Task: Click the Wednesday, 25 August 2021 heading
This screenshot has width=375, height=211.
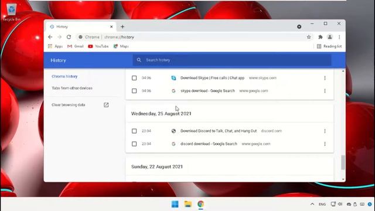Action: 161,114
